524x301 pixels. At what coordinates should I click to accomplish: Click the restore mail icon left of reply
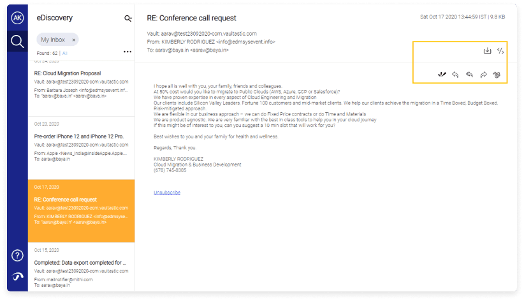442,75
